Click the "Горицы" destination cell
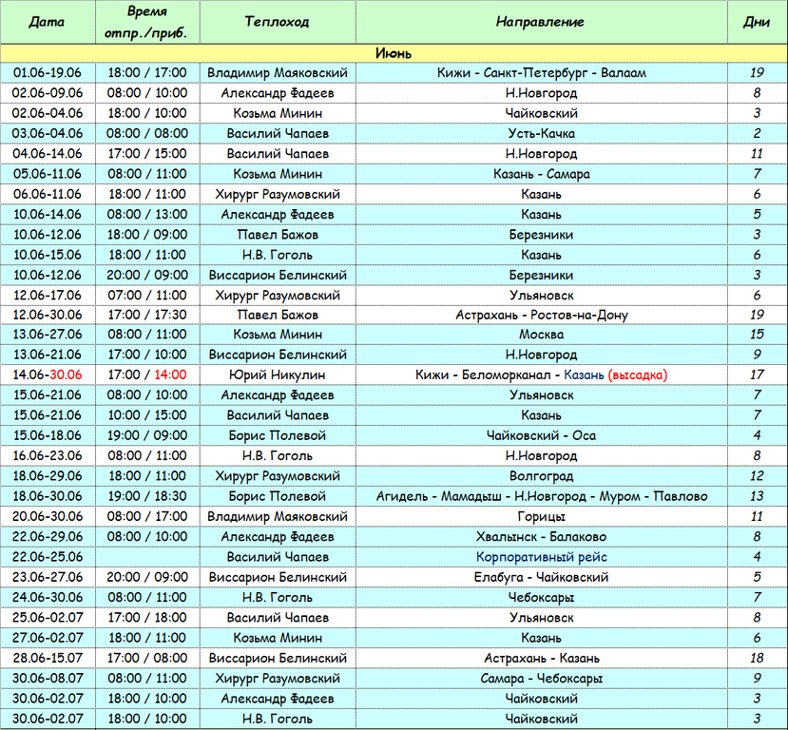788x730 pixels. click(x=541, y=516)
